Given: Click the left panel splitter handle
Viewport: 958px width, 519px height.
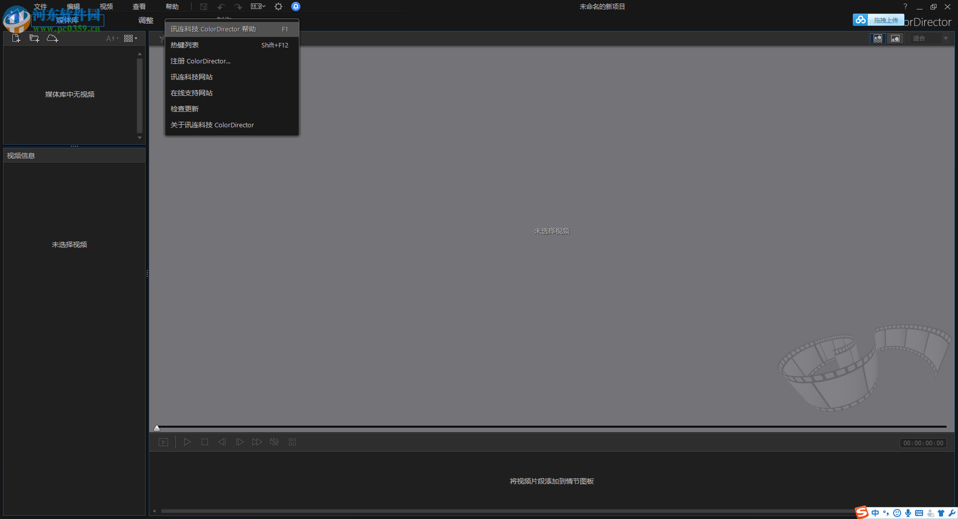Looking at the screenshot, I should [147, 273].
